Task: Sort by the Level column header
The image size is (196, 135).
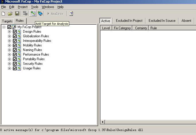Action: pos(106,28)
